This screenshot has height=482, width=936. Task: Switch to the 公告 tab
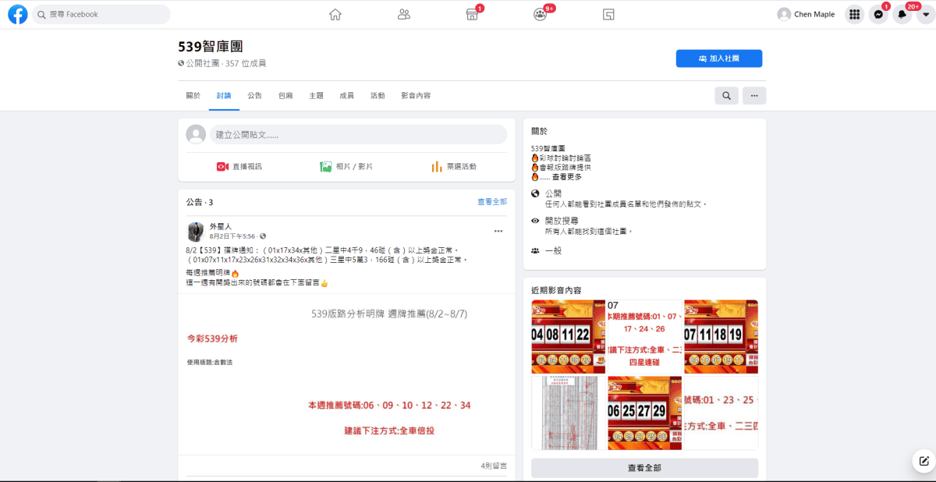(x=255, y=95)
